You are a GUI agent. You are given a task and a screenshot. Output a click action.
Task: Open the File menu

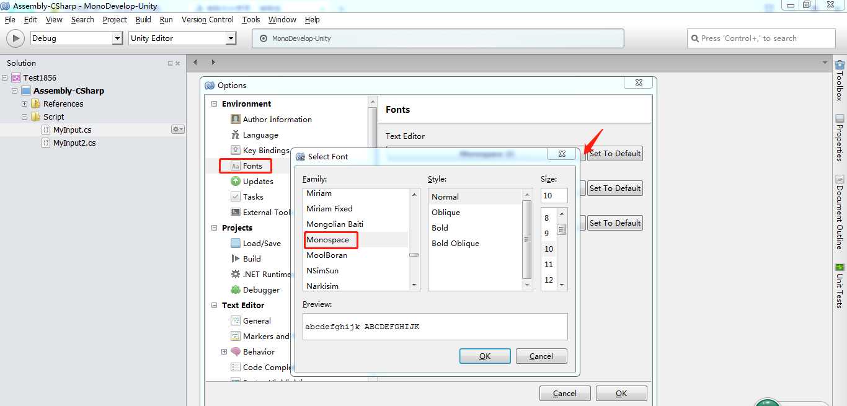(x=10, y=19)
